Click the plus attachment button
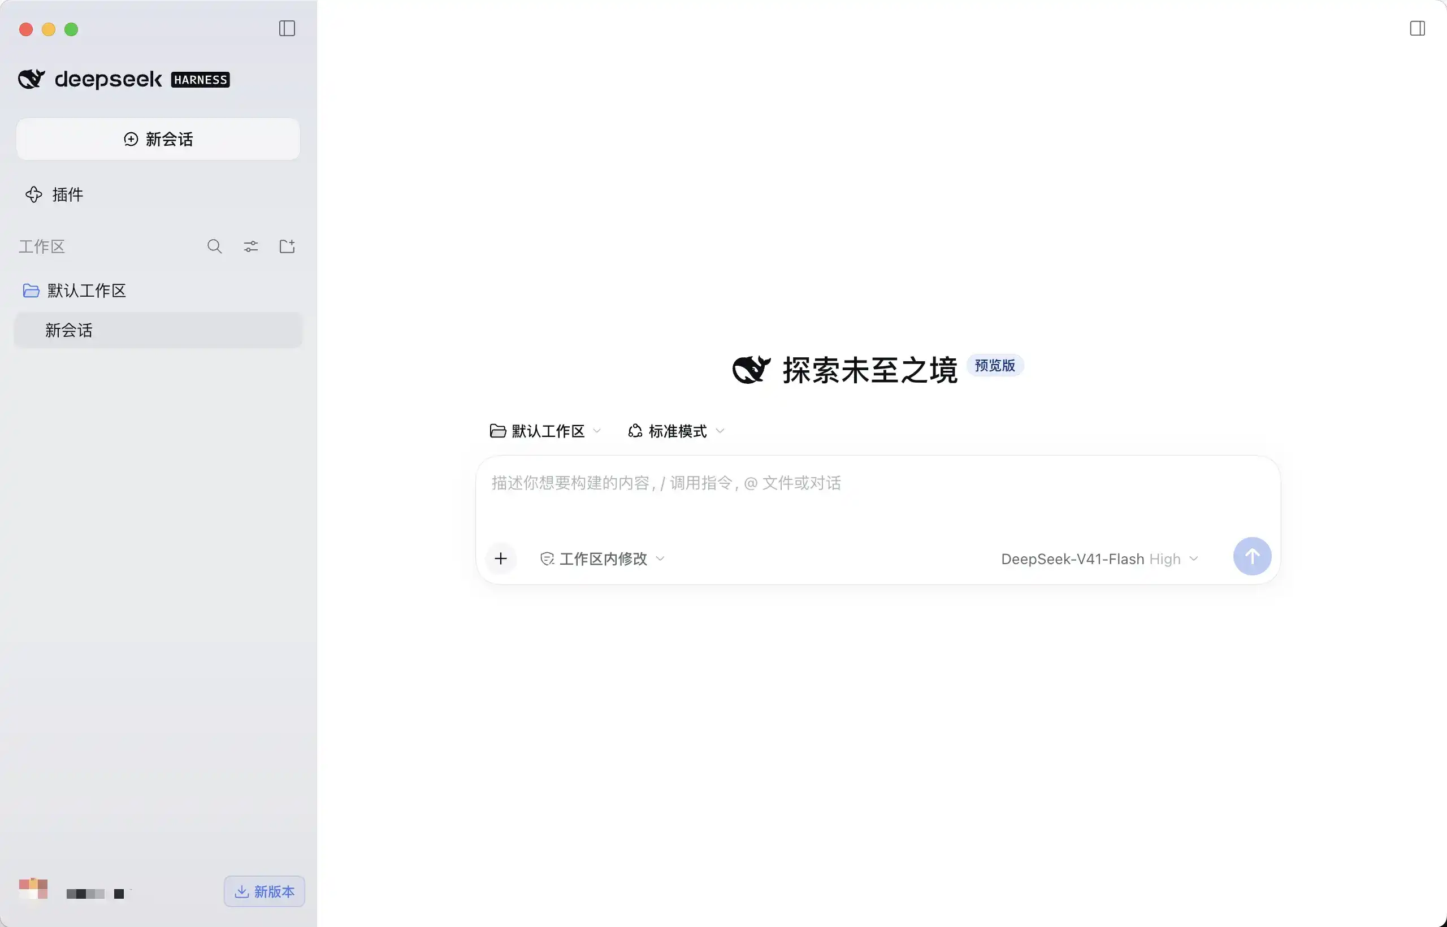1447x927 pixels. pos(500,558)
